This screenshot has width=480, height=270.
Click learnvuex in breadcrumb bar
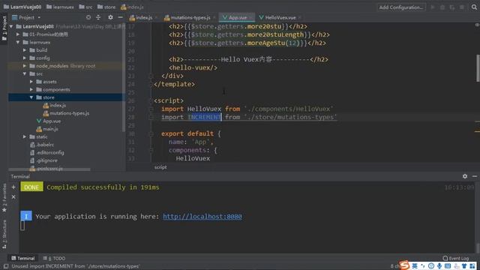60,7
